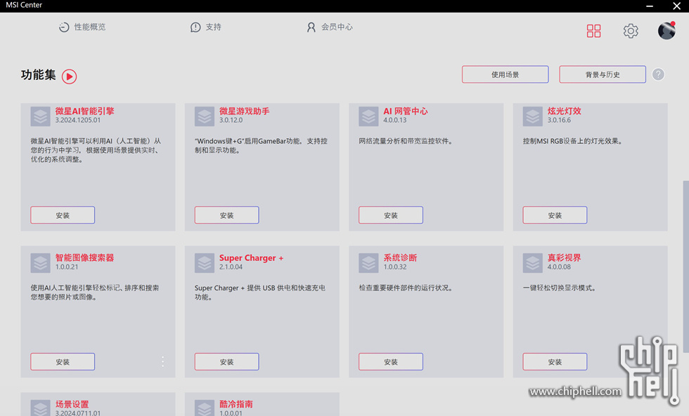Click the 系统诊断 package icon

(368, 263)
